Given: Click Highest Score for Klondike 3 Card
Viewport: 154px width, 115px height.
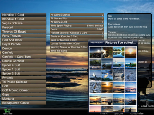Looking at the screenshot, I should 77,33.
